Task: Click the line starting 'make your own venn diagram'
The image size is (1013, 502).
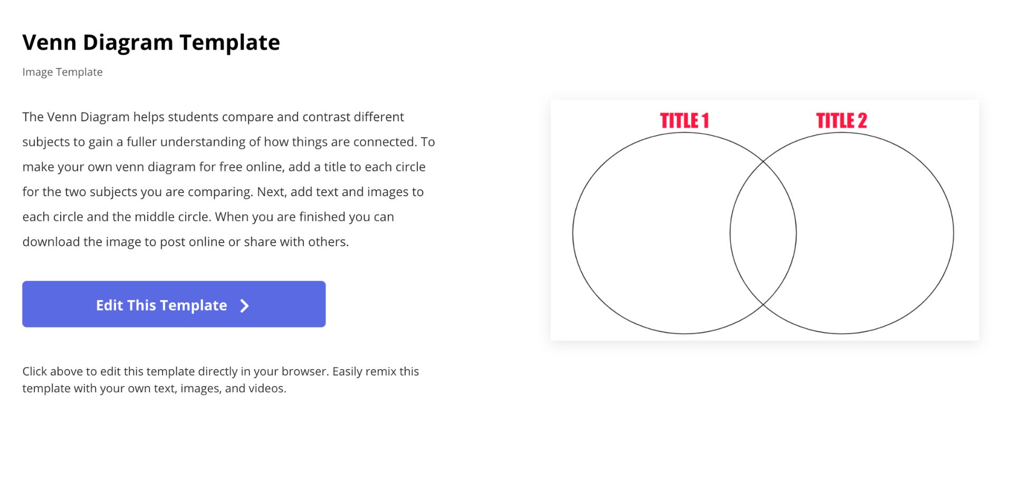Action: click(x=224, y=167)
